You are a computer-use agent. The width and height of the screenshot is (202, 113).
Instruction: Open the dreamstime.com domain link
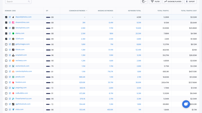22,22
